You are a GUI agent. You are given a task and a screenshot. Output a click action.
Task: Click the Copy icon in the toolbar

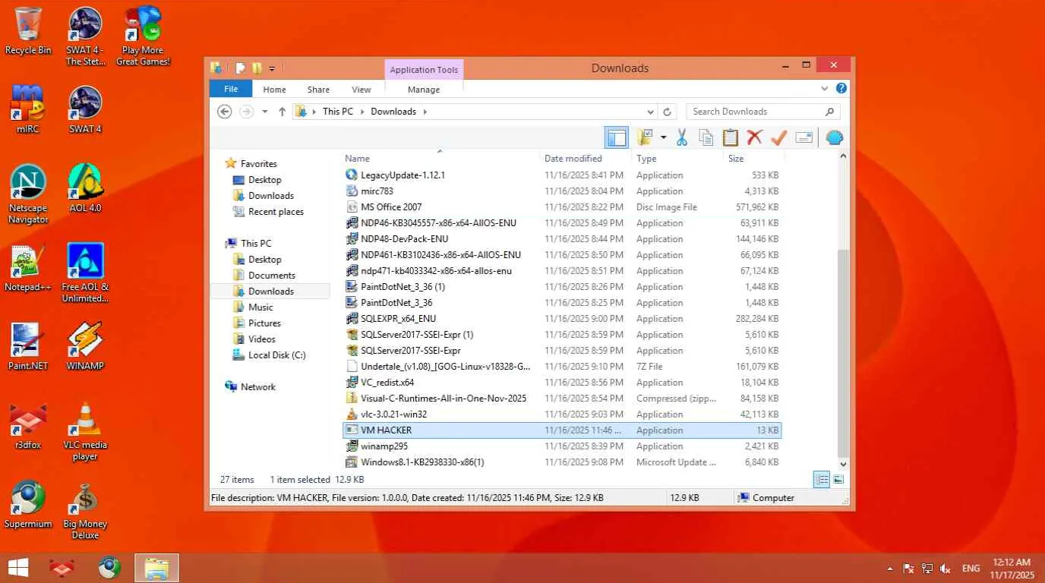coord(706,137)
